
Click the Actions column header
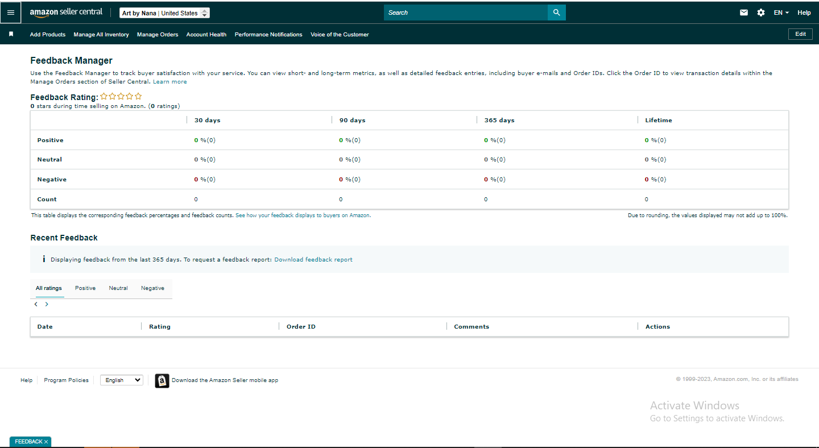(x=657, y=327)
